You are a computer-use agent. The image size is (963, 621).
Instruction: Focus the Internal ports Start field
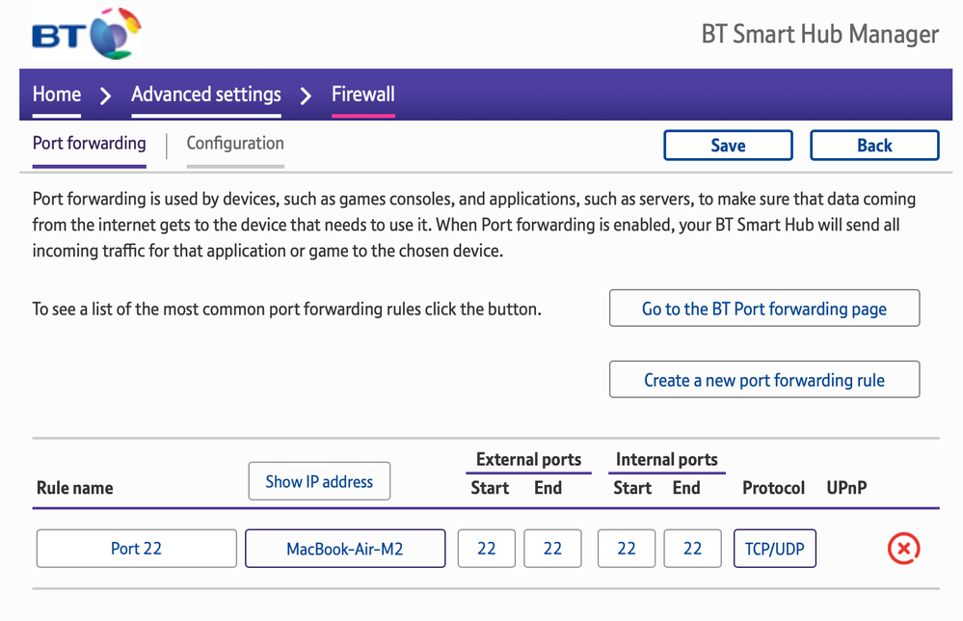[627, 549]
